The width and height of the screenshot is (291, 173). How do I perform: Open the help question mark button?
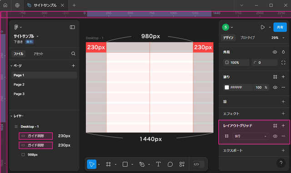coord(281,163)
